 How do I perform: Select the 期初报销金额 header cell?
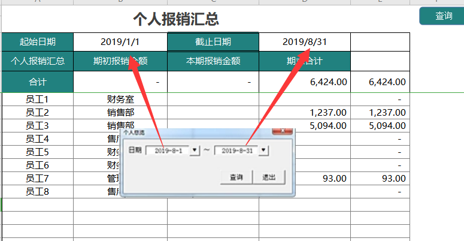120,61
